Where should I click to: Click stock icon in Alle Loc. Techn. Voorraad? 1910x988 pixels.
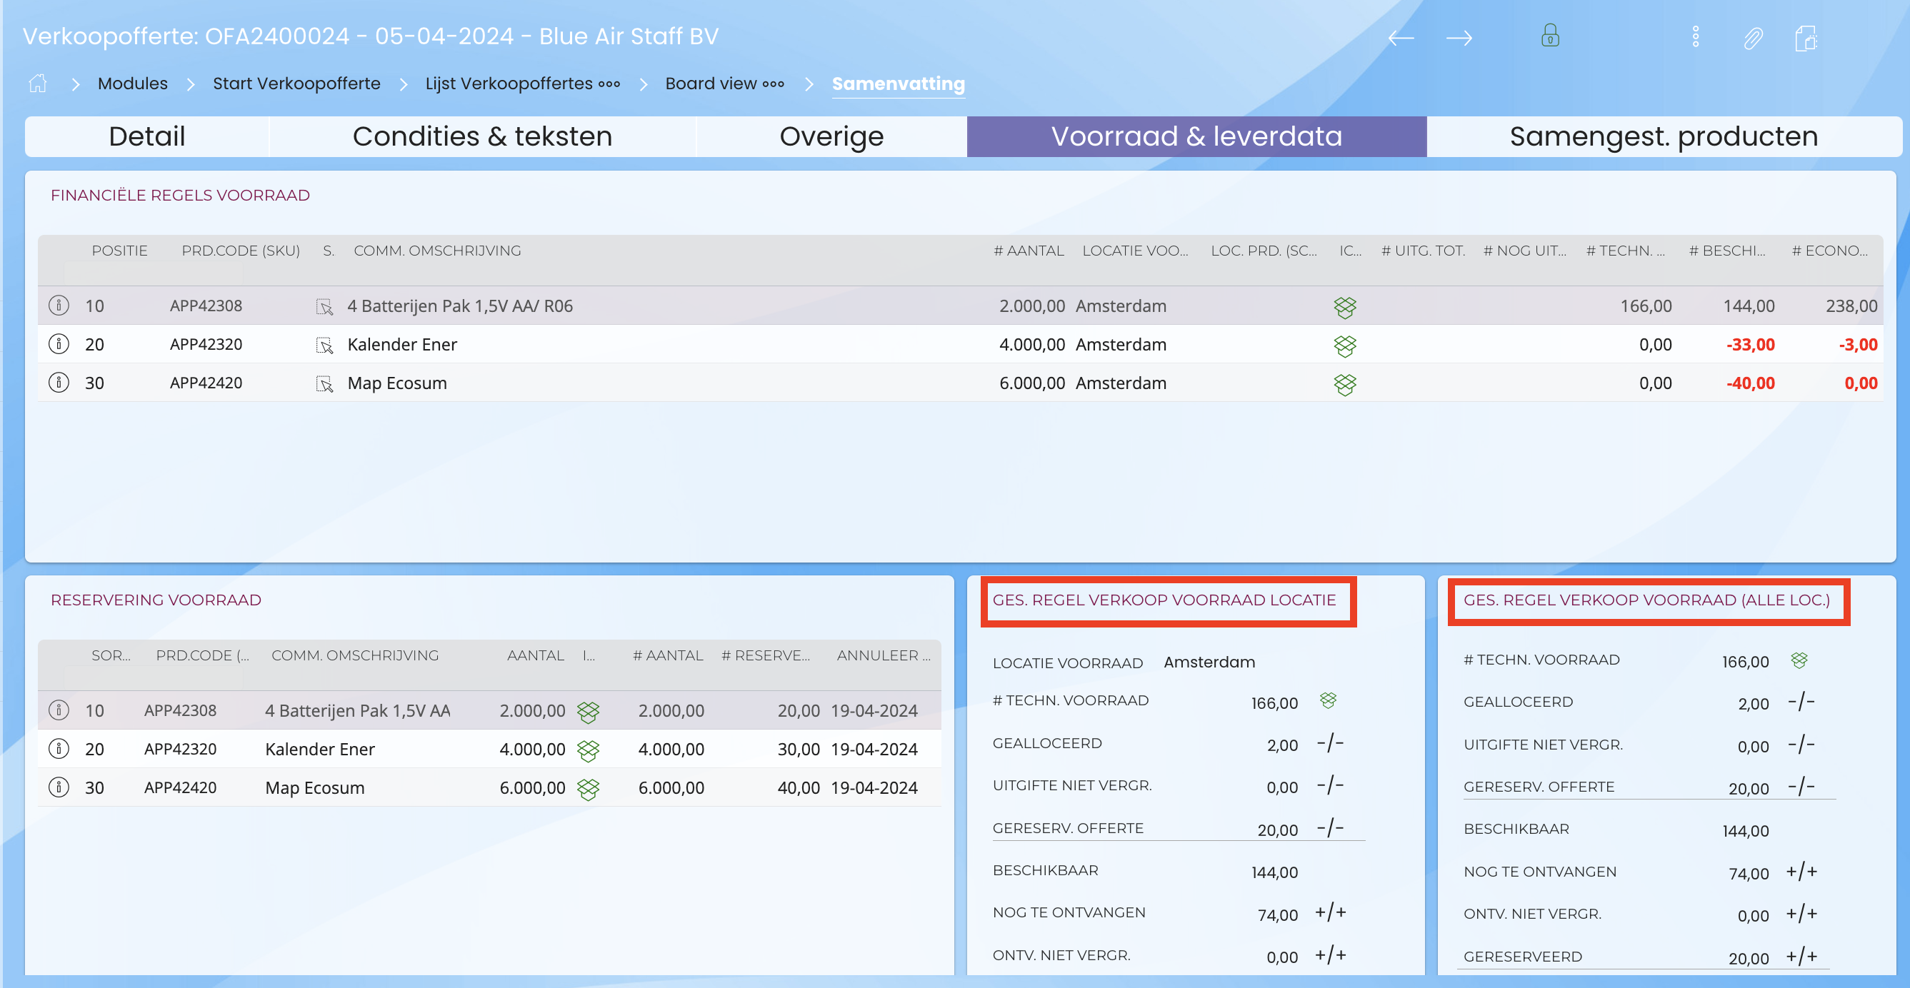(x=1799, y=660)
